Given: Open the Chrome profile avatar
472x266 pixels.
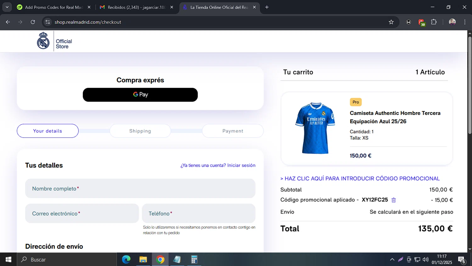Looking at the screenshot, I should tap(452, 22).
